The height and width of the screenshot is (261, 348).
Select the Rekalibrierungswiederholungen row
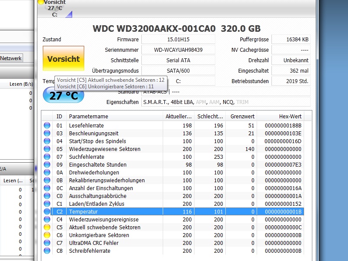[173, 180]
